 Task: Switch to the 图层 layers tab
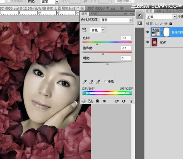149,11
